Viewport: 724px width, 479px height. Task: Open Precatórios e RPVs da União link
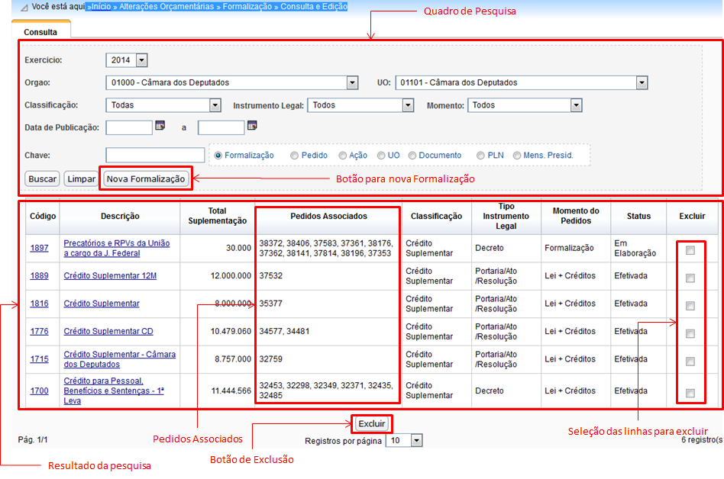tap(117, 248)
